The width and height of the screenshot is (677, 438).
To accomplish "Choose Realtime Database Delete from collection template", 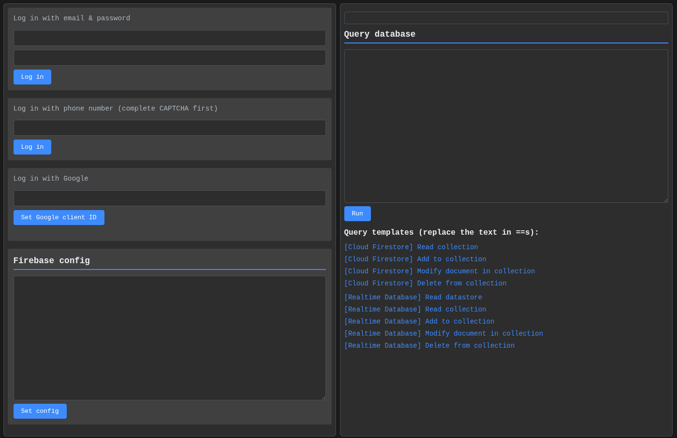I will [x=429, y=346].
